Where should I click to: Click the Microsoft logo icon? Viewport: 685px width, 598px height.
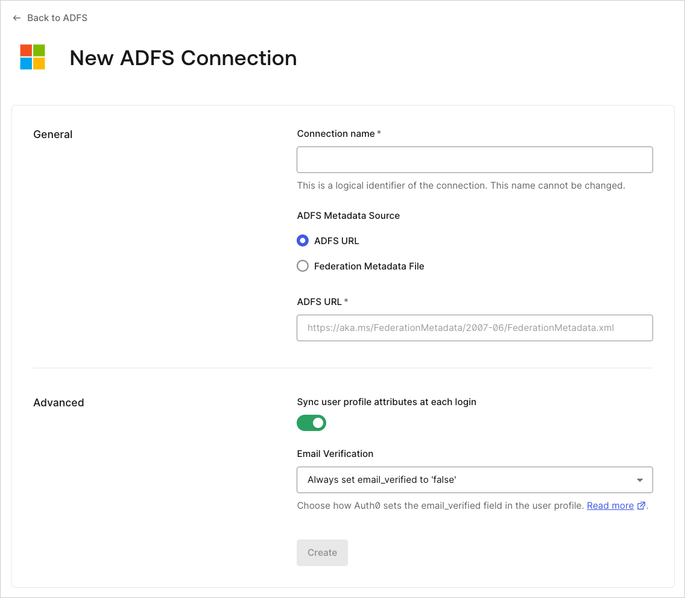32,57
